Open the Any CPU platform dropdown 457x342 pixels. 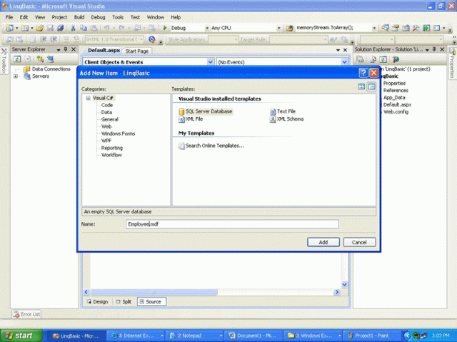click(x=279, y=29)
